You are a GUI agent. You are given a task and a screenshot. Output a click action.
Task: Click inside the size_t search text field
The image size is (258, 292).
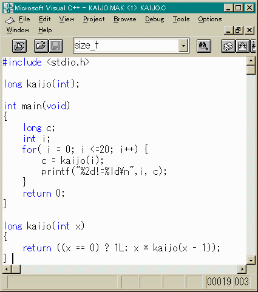coord(126,46)
